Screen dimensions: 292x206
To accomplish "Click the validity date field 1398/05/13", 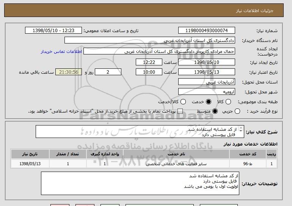I will pyautogui.click(x=207, y=72).
